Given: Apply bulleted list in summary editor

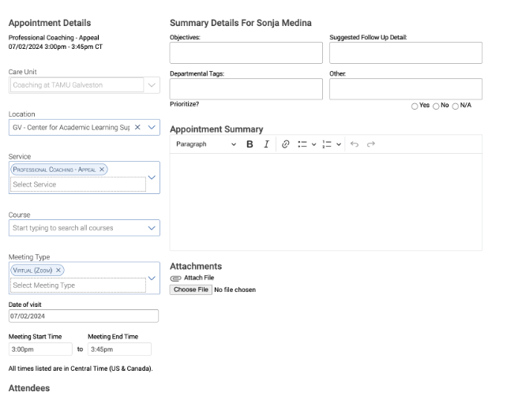Looking at the screenshot, I should pyautogui.click(x=302, y=144).
